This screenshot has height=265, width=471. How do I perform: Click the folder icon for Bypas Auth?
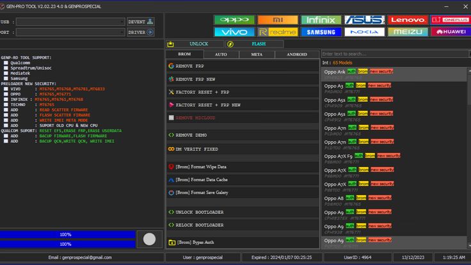[172, 243]
